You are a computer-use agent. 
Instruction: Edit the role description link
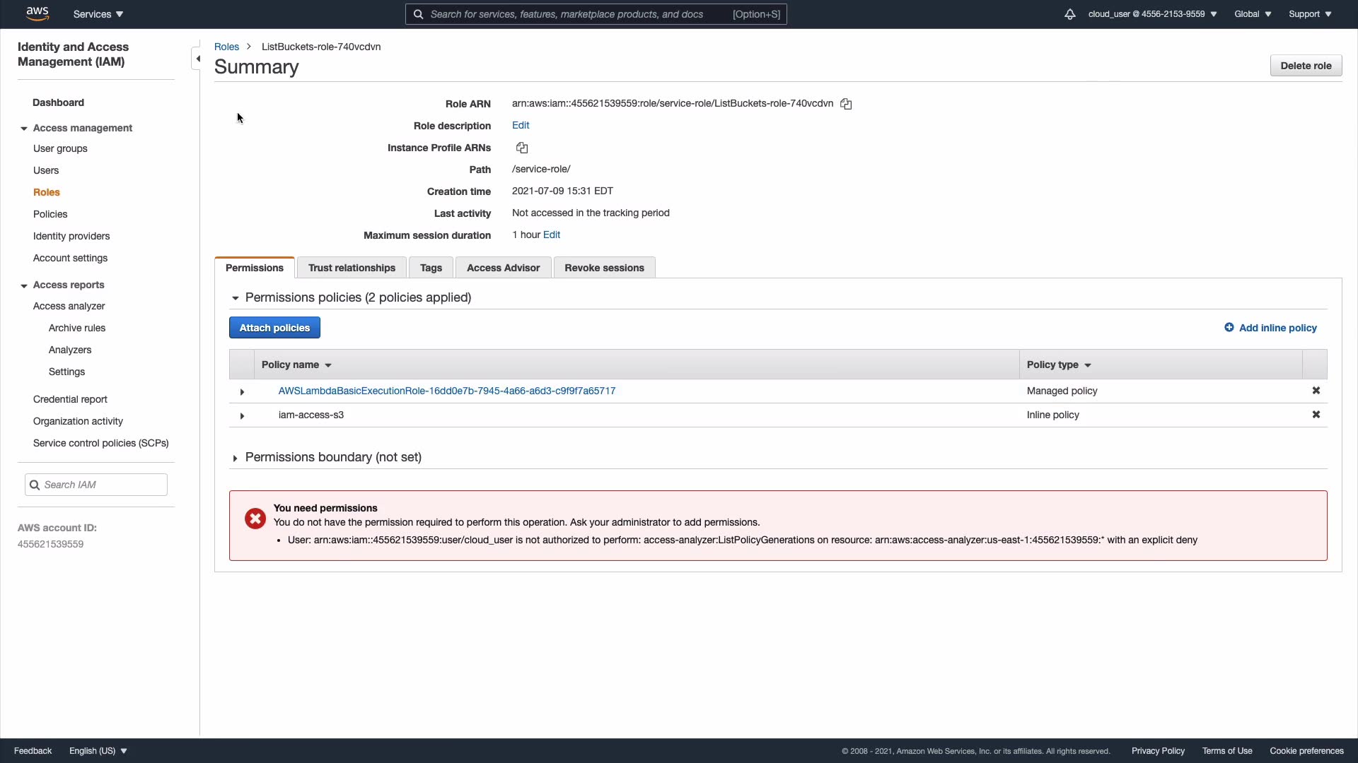pos(521,125)
